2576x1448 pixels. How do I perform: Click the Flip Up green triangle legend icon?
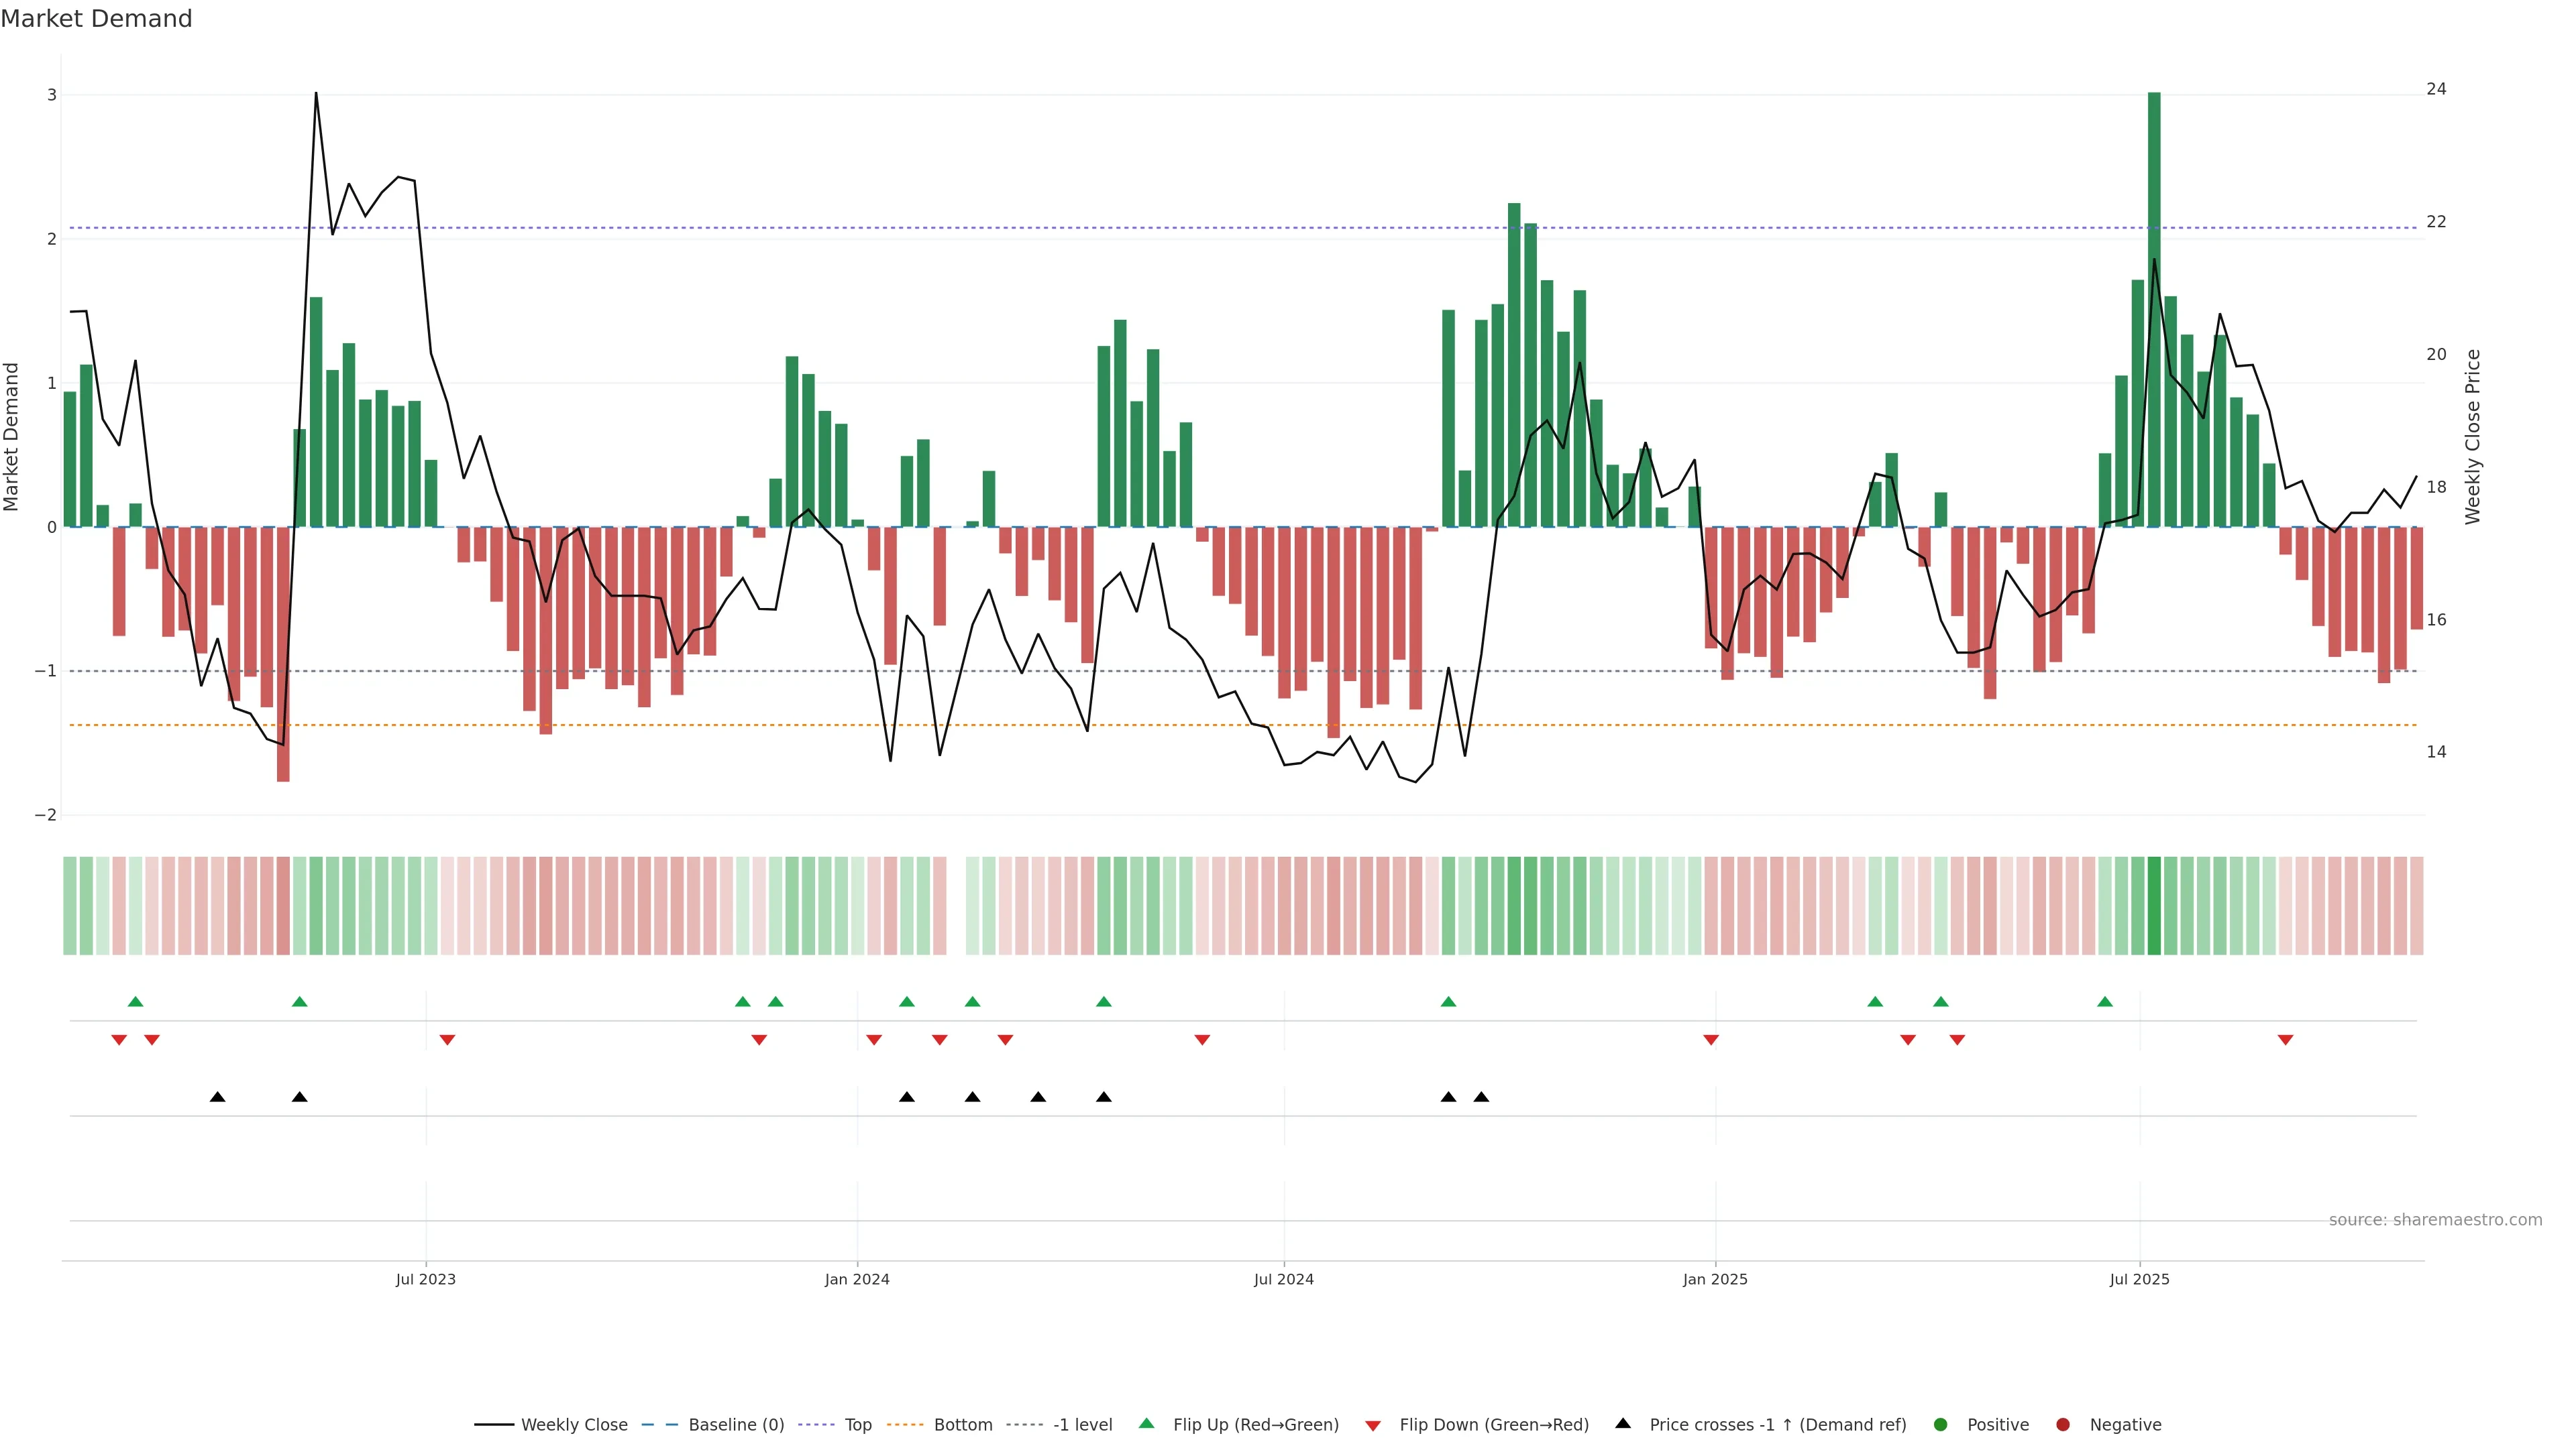click(x=1146, y=1423)
